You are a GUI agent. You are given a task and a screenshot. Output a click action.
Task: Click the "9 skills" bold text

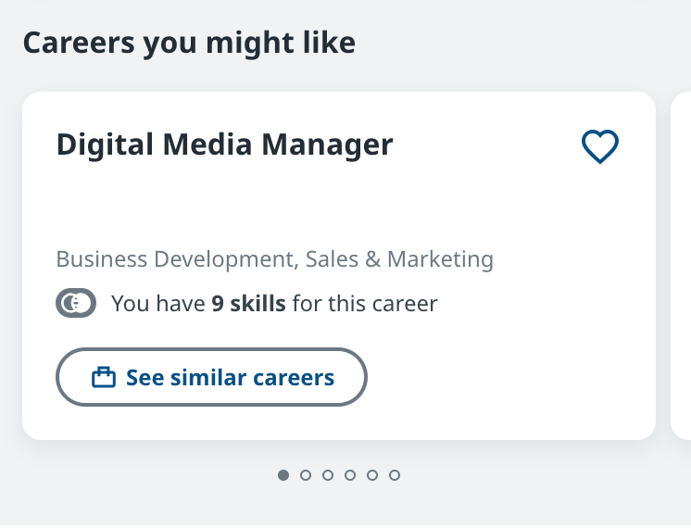(x=248, y=303)
